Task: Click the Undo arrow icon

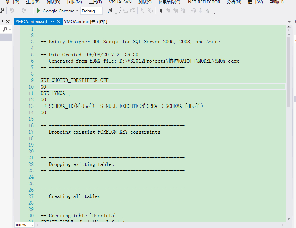Action: tap(12, 11)
